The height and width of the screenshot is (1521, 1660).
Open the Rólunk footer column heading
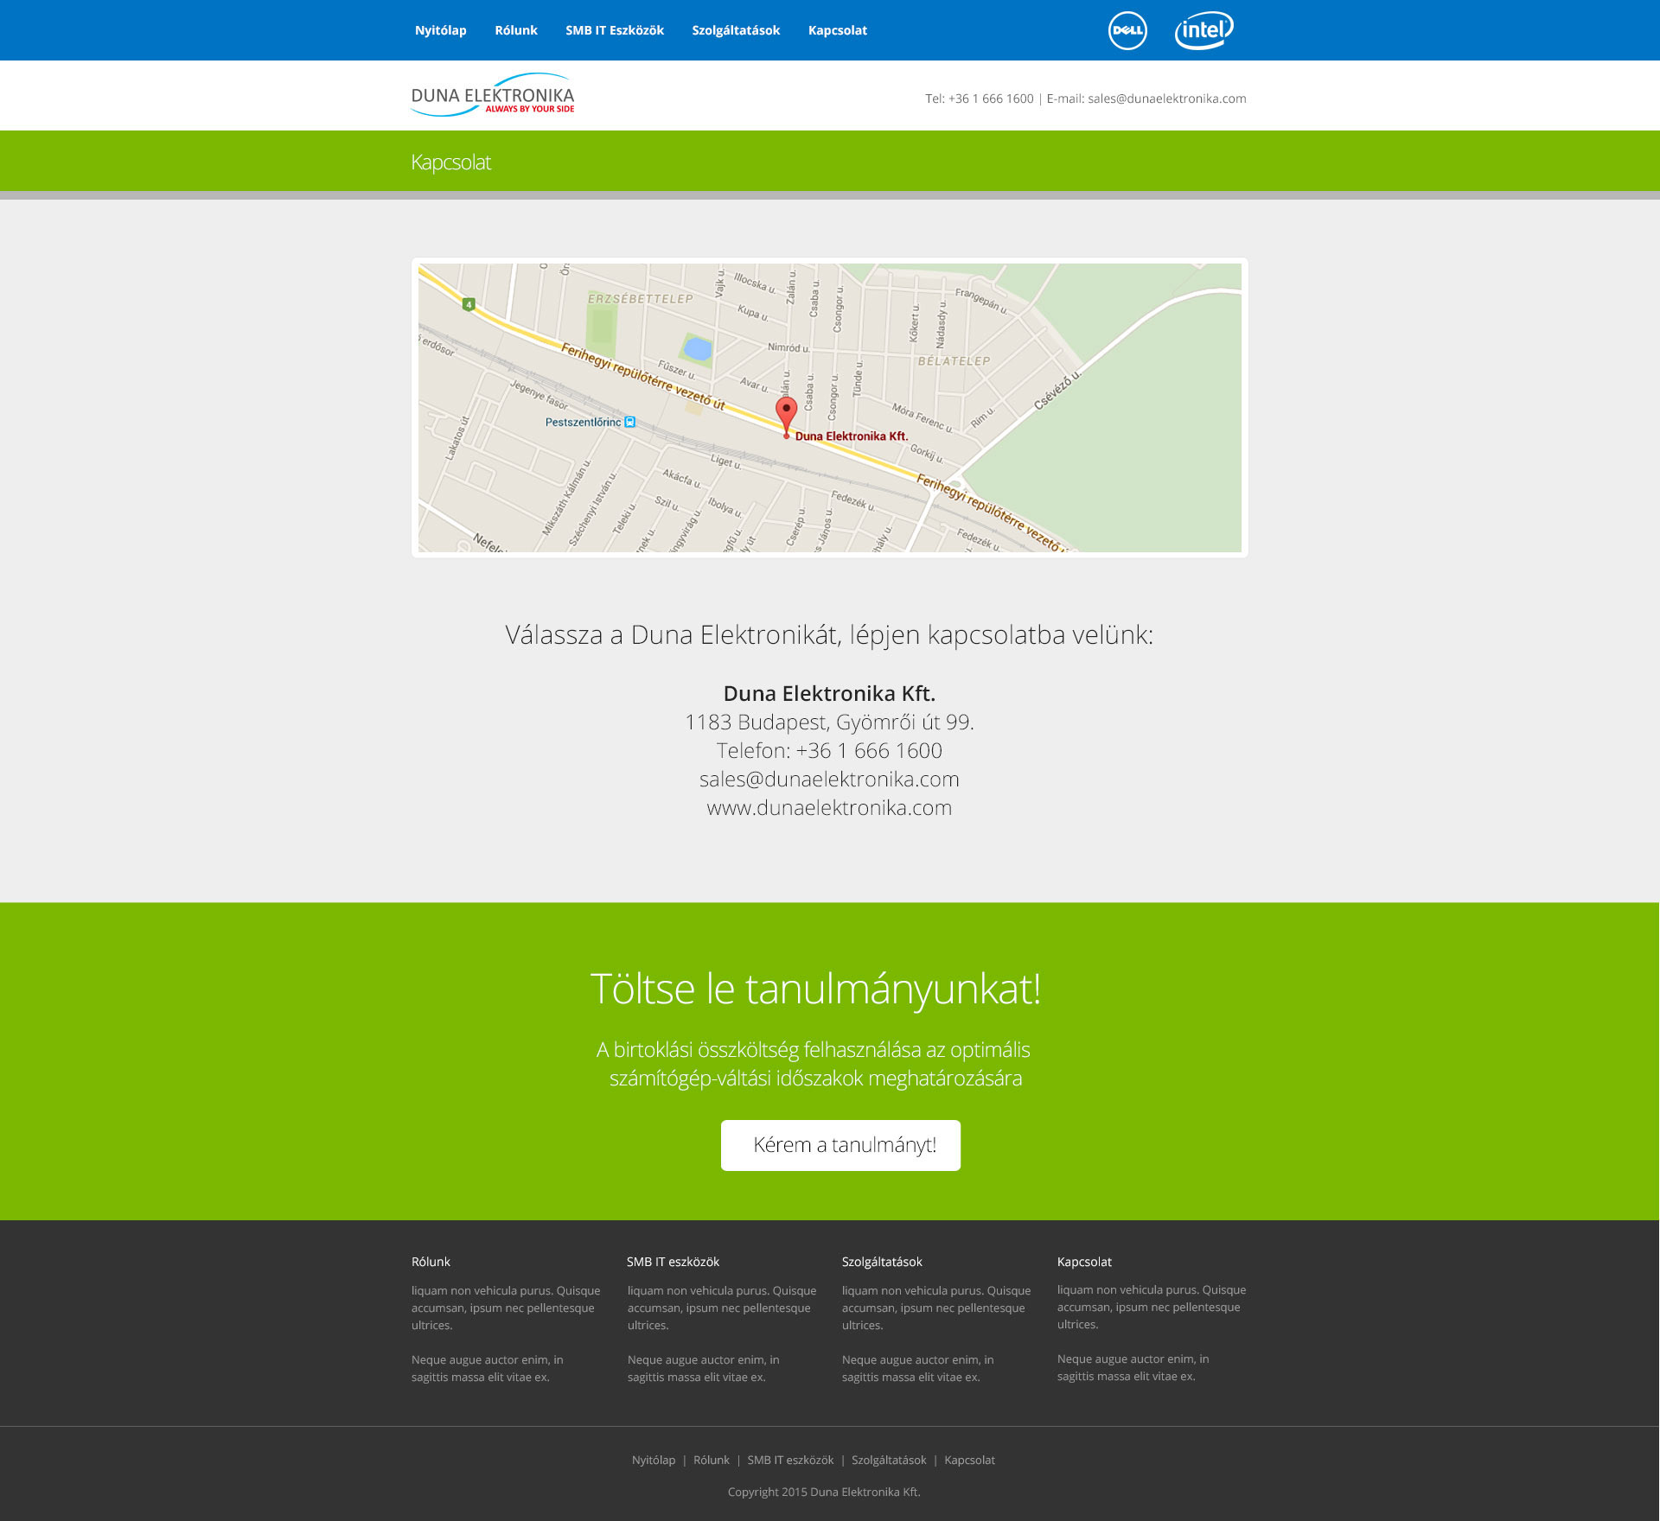click(431, 1262)
